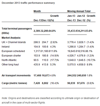The image size is (100, 106).
Task: Click the Ireland row label
Action: point(5,46)
